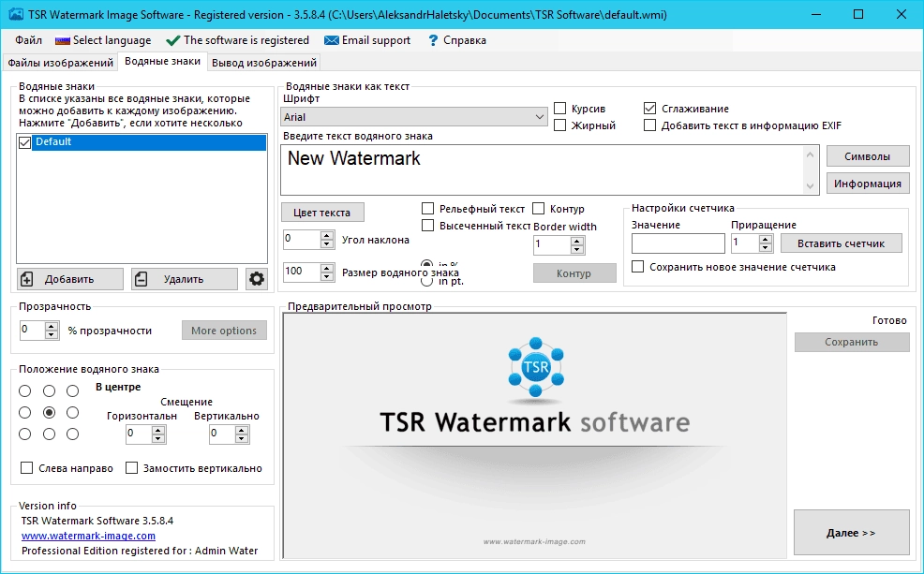Image resolution: width=924 pixels, height=574 pixels.
Task: Click the More options button
Action: [224, 331]
